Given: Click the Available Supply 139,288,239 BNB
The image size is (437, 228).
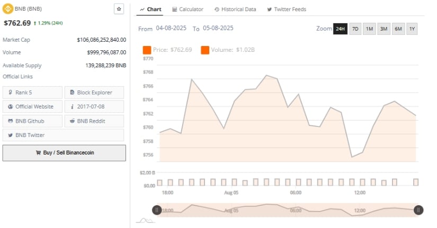Looking at the screenshot, I should 105,66.
